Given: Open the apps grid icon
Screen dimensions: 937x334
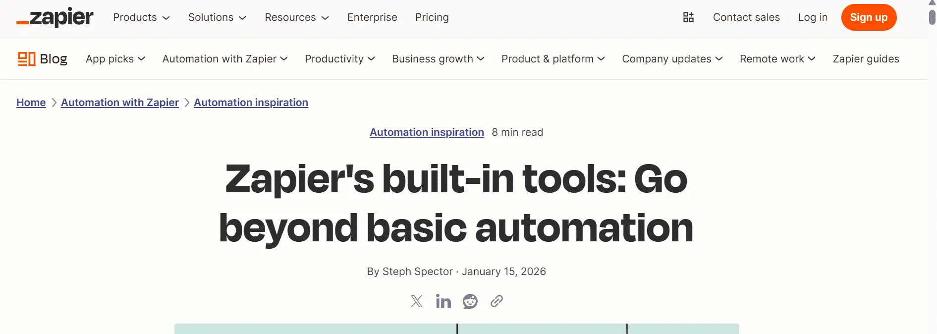Looking at the screenshot, I should 688,17.
